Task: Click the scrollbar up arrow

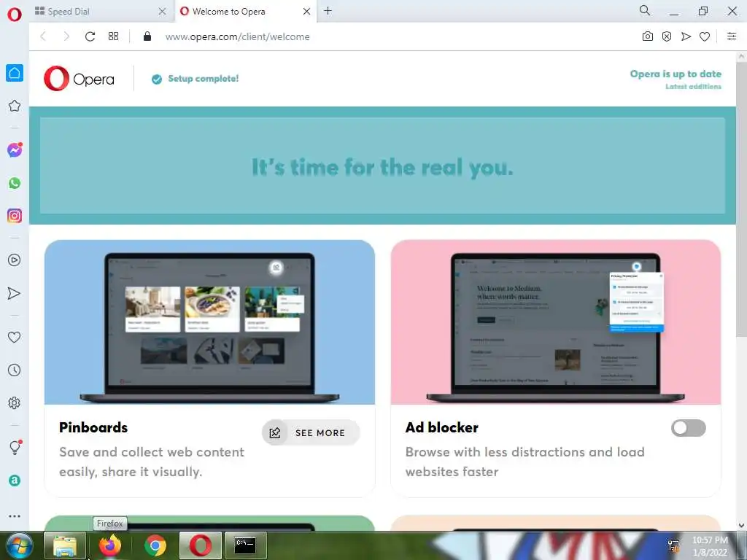Action: 741,57
